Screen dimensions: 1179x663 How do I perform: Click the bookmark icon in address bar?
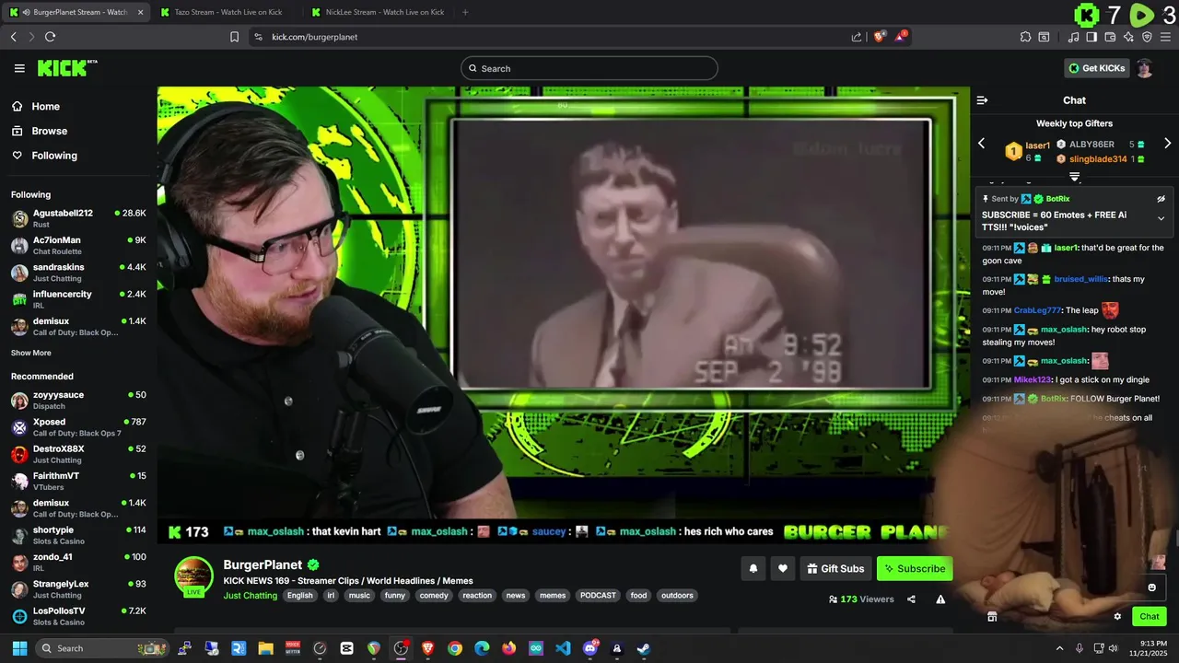point(234,37)
